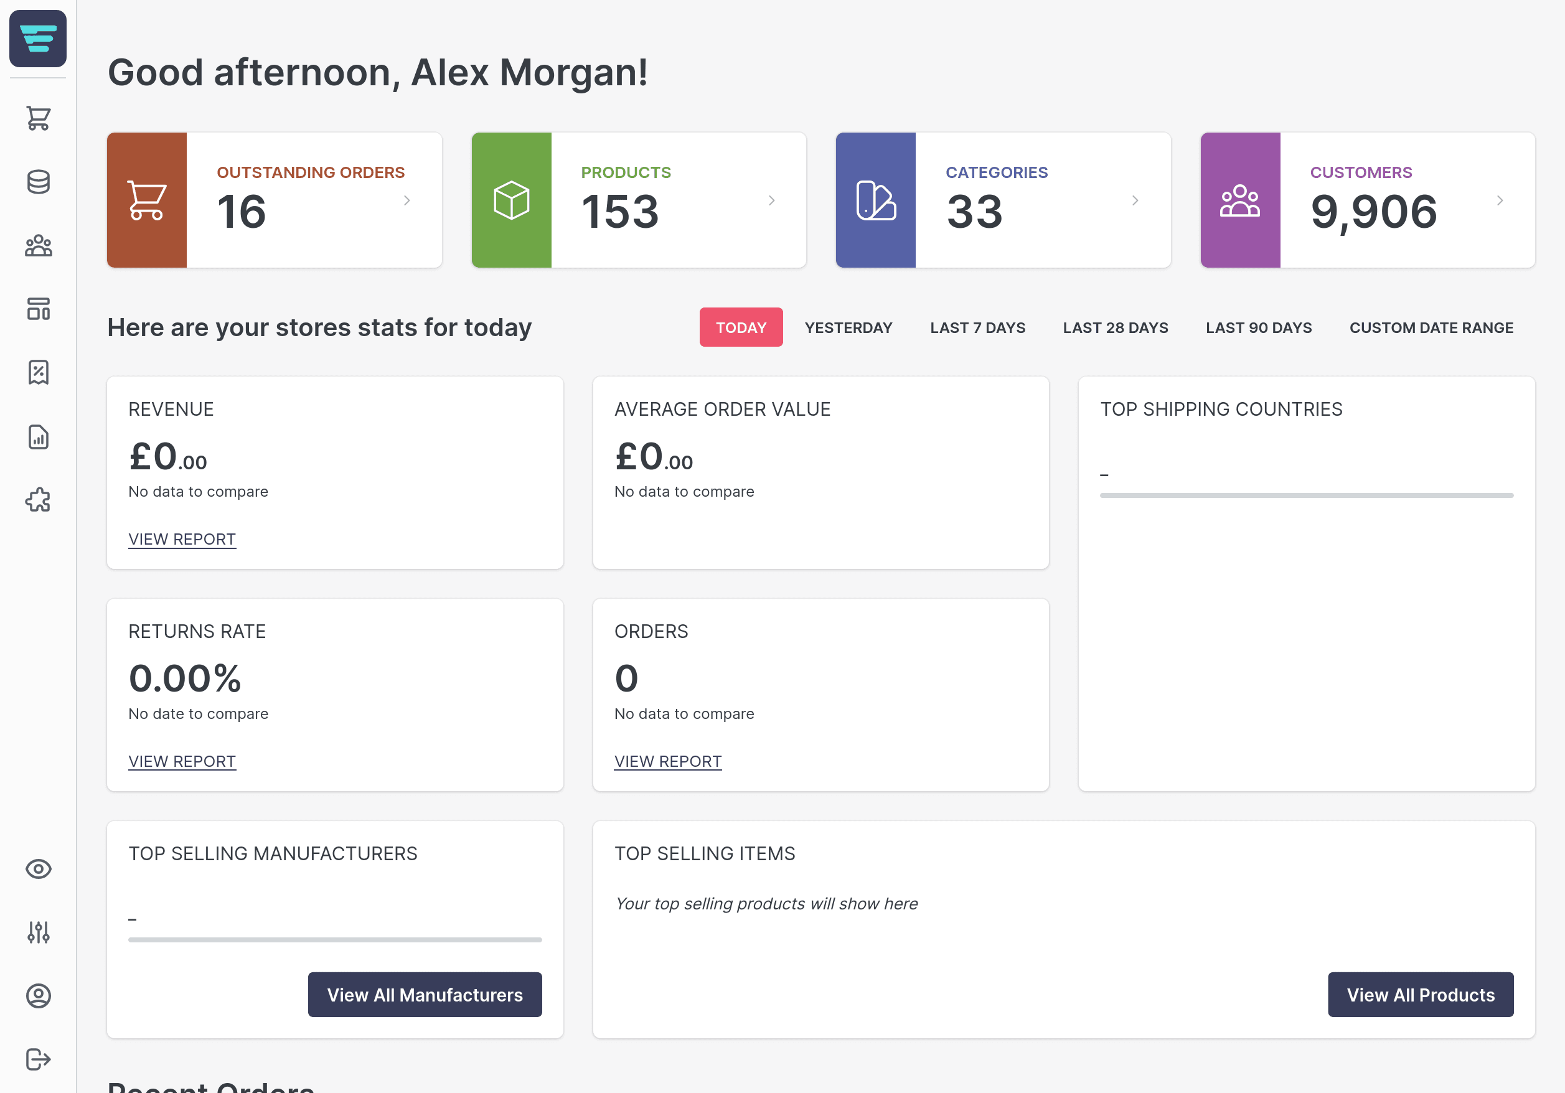Expand the Customers card with its chevron
The height and width of the screenshot is (1093, 1565).
click(x=1500, y=200)
